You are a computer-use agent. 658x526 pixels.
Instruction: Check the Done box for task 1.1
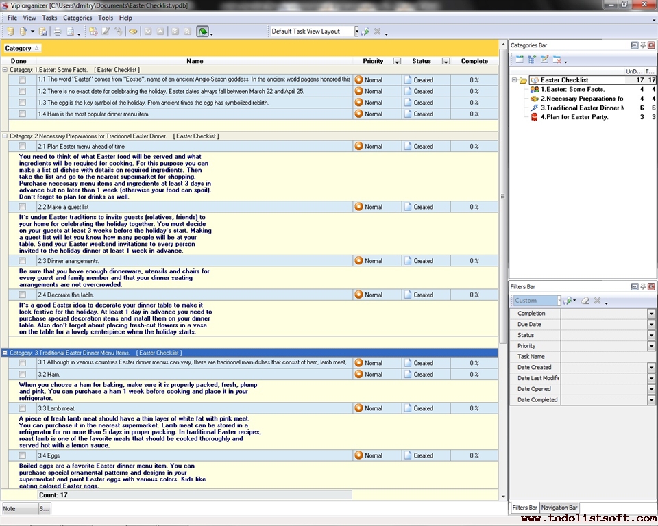coord(23,80)
